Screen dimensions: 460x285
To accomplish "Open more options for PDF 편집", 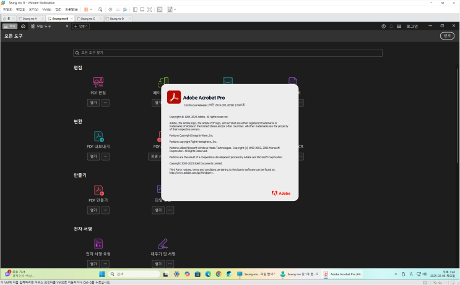I will coord(105,103).
